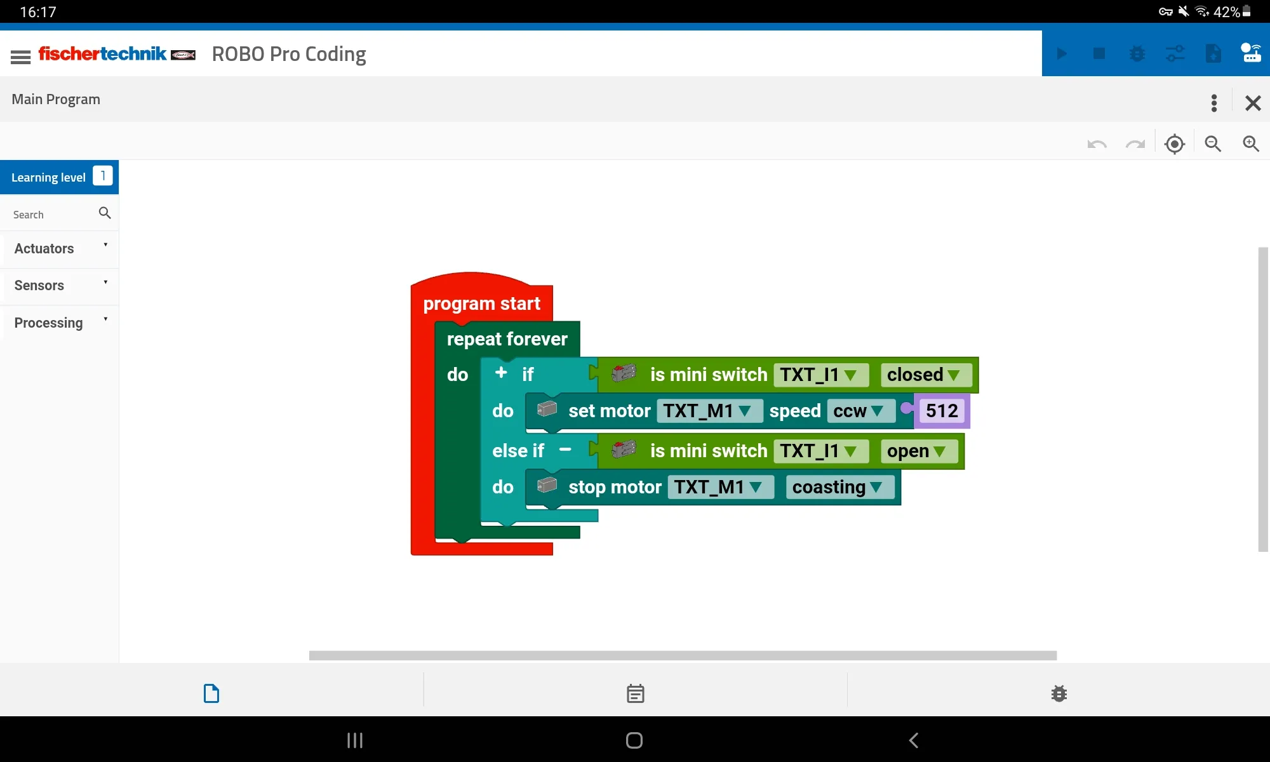Image resolution: width=1270 pixels, height=762 pixels.
Task: Zoom in using the magnifier plus icon
Action: click(1250, 144)
